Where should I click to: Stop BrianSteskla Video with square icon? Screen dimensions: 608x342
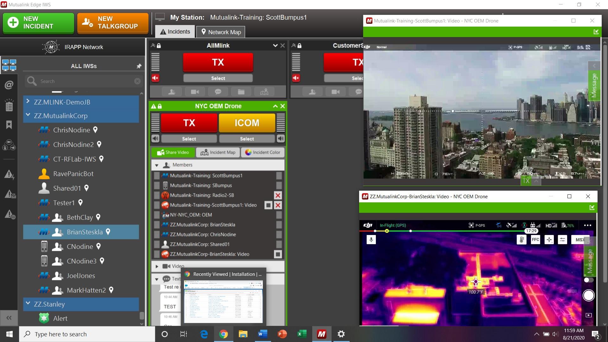click(x=278, y=254)
